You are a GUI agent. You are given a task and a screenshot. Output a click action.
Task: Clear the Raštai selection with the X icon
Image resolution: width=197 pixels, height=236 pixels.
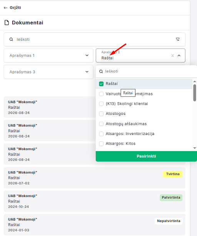pyautogui.click(x=173, y=56)
